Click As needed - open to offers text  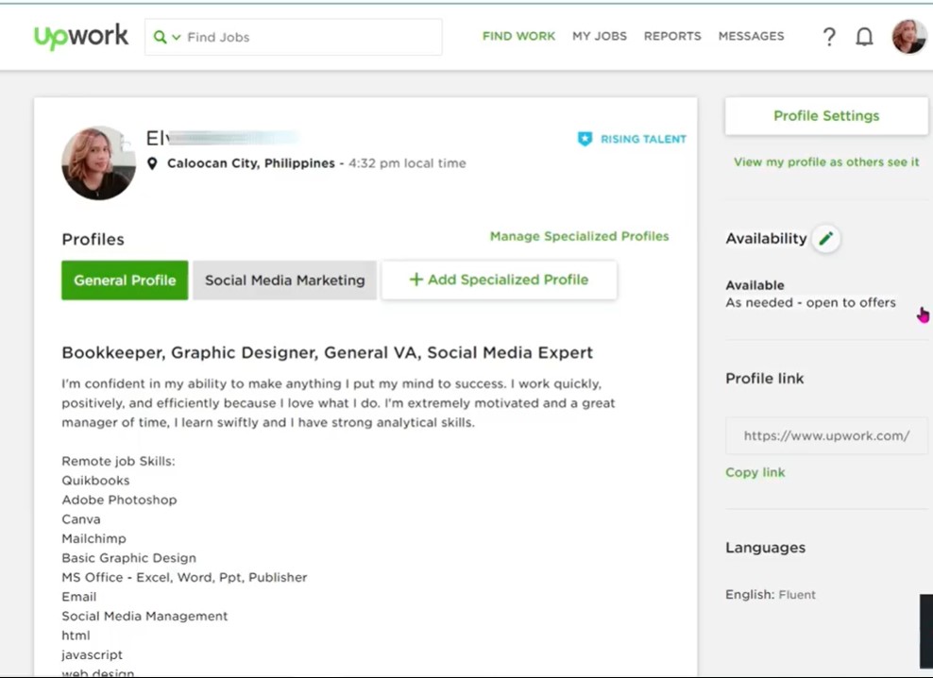tap(810, 302)
